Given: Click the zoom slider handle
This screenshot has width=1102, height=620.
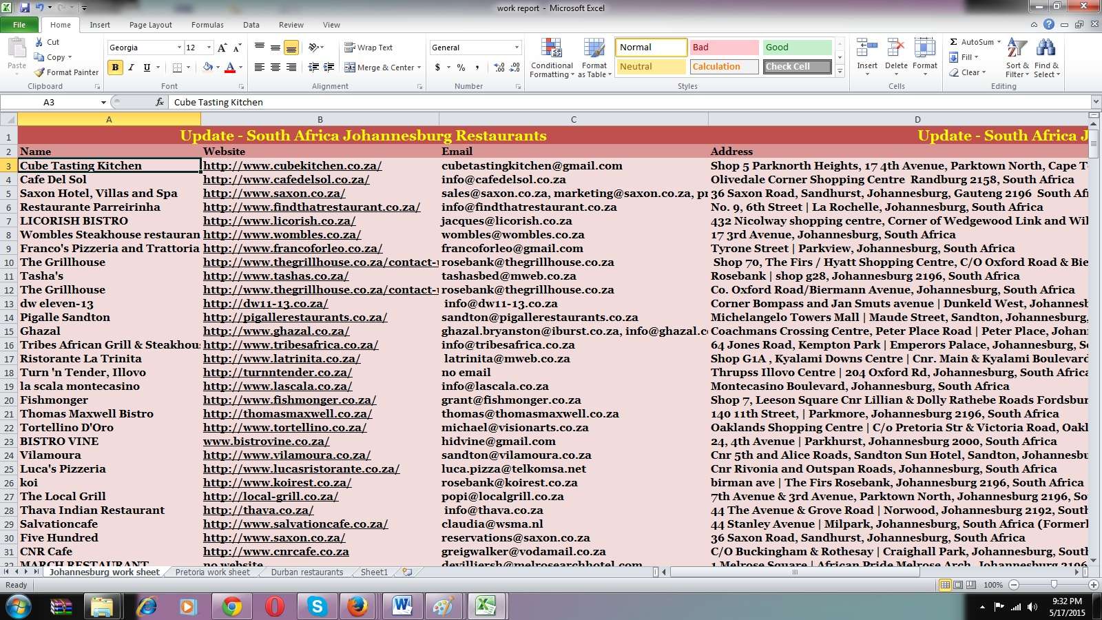Looking at the screenshot, I should pyautogui.click(x=1054, y=584).
